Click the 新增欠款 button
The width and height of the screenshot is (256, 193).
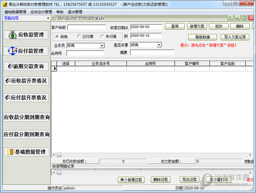[197, 26]
